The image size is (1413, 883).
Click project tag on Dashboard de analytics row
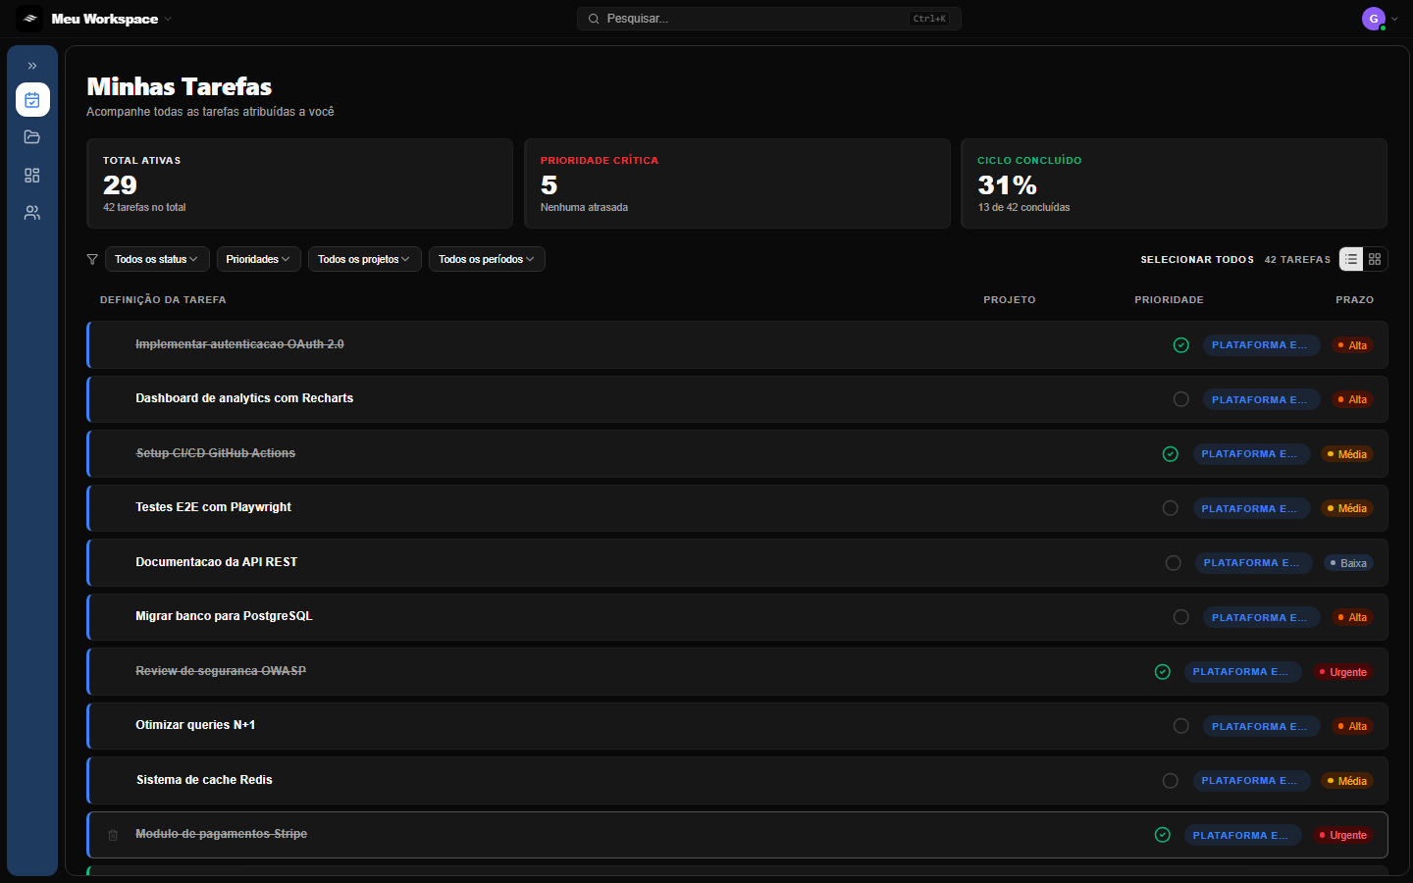coord(1262,399)
